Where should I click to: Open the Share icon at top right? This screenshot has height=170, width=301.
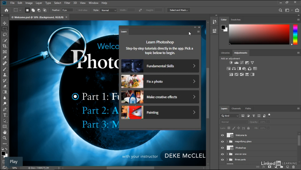(x=297, y=10)
